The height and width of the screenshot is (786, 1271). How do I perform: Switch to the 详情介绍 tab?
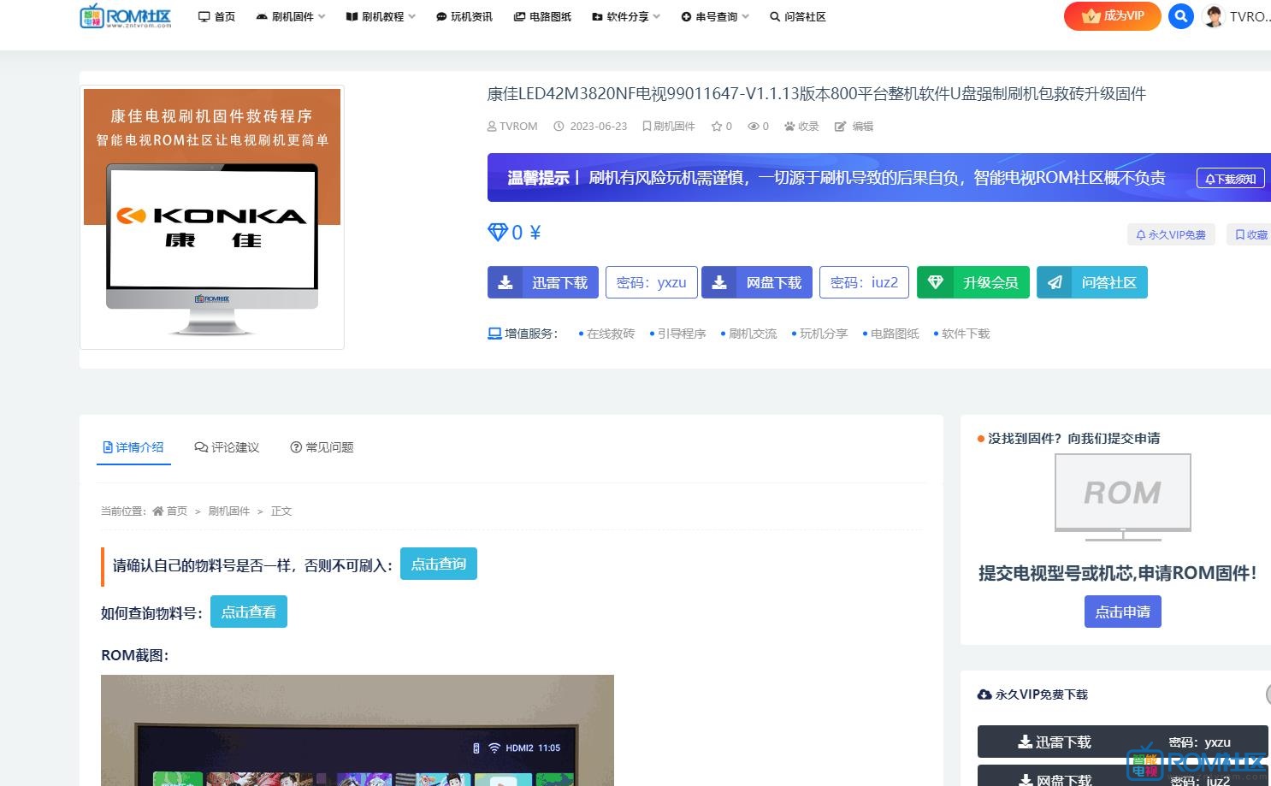point(133,447)
